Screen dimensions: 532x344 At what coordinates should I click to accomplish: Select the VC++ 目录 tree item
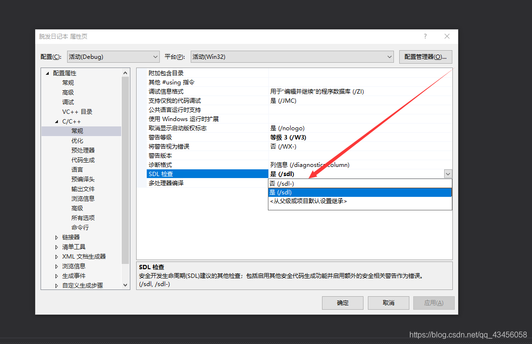77,111
